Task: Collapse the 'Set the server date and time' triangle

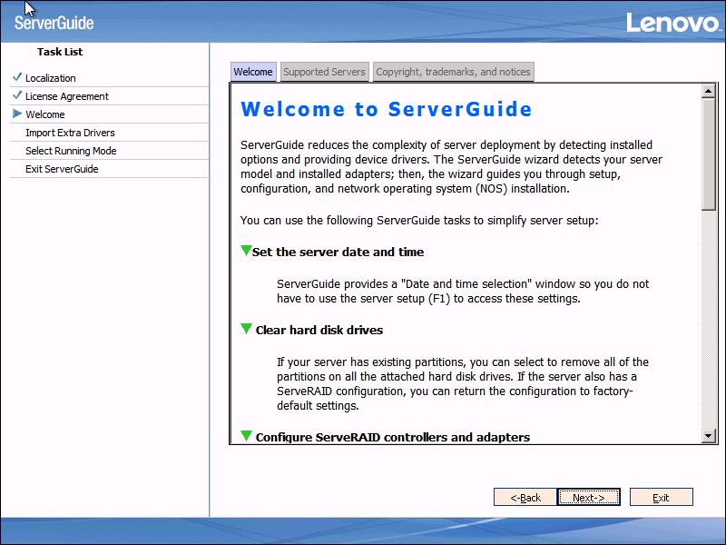Action: click(246, 251)
